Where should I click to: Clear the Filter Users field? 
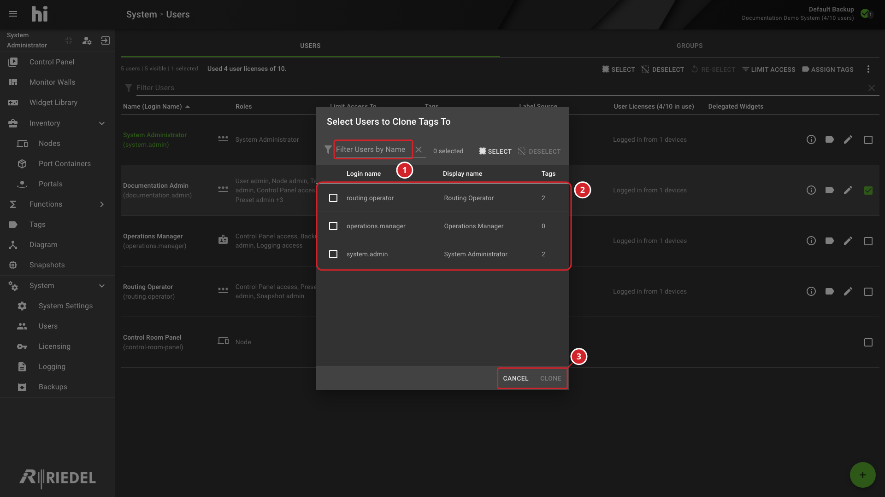click(x=872, y=88)
